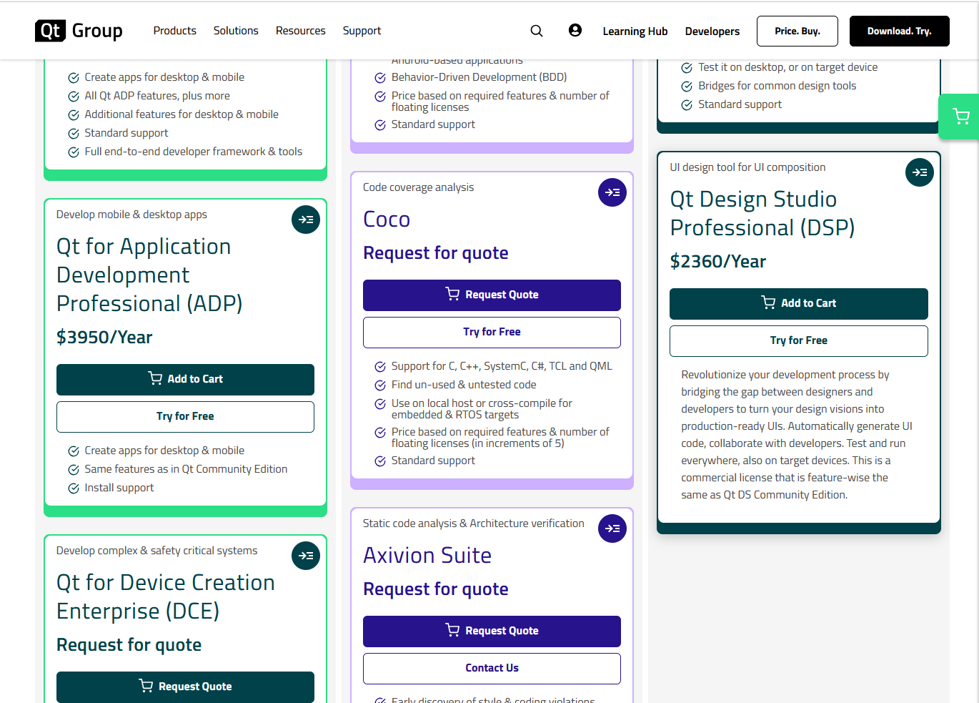
Task: Open the Resources menu
Action: [x=301, y=31]
